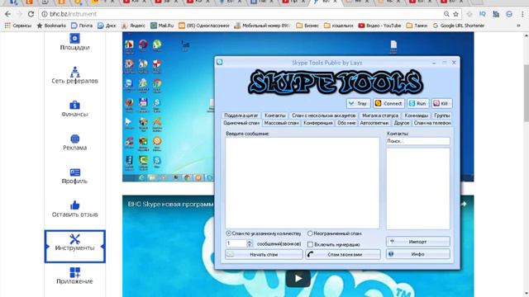This screenshot has height=297, width=529.
Task: Open the Mail.Ru bookmark
Action: click(162, 26)
